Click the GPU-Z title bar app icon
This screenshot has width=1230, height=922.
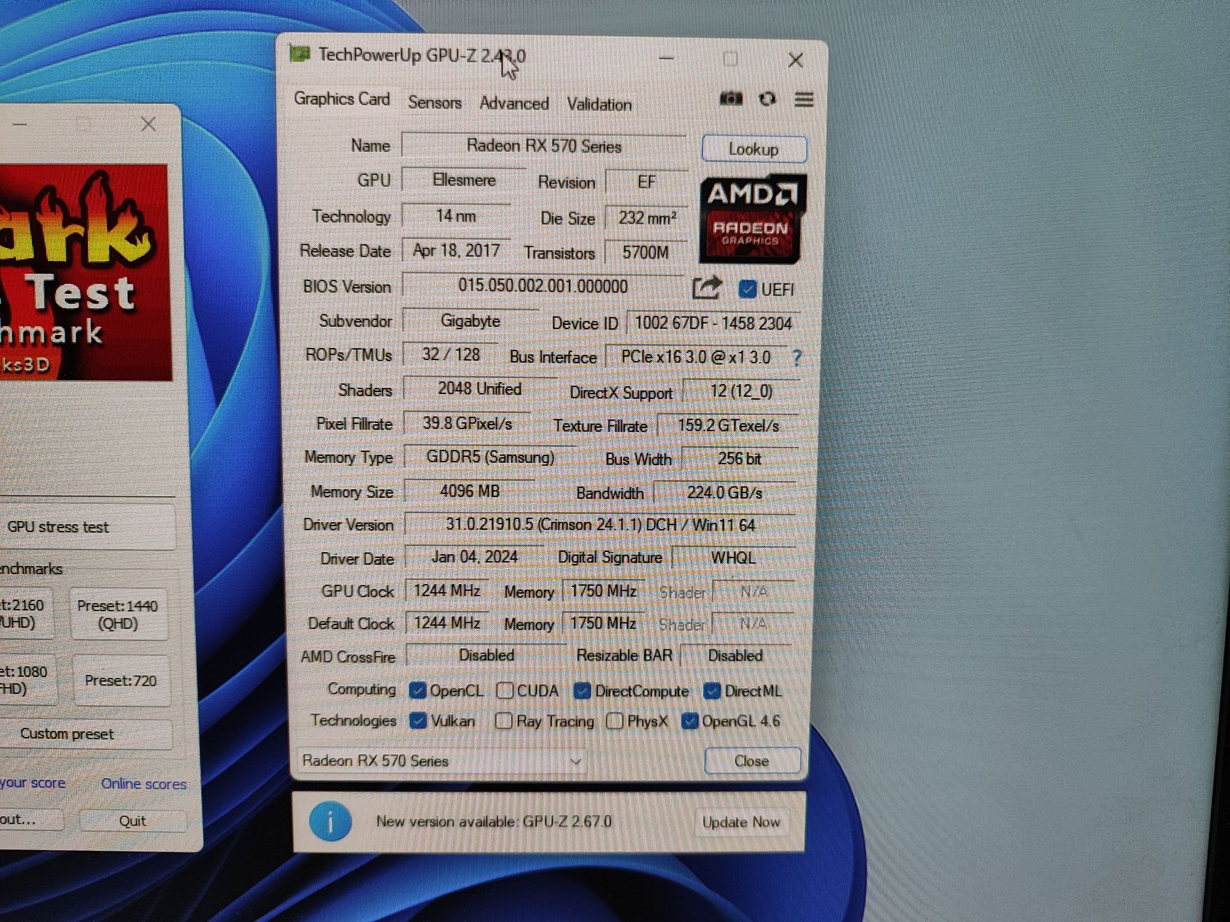300,55
